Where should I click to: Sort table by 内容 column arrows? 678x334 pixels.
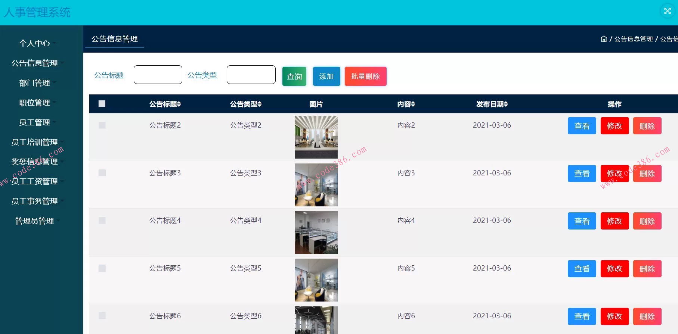[413, 104]
